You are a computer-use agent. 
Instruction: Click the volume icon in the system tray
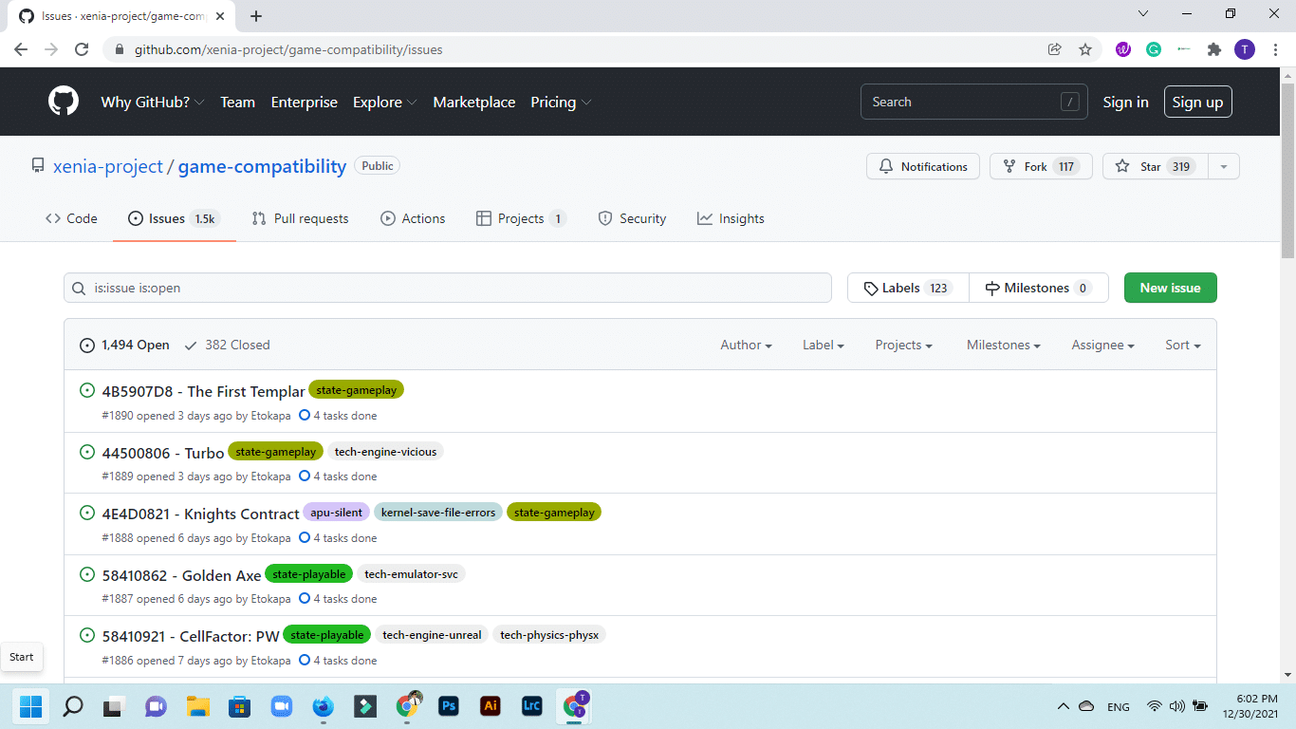click(1176, 706)
